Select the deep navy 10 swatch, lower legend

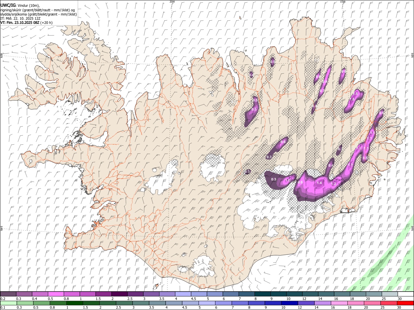click(289, 303)
